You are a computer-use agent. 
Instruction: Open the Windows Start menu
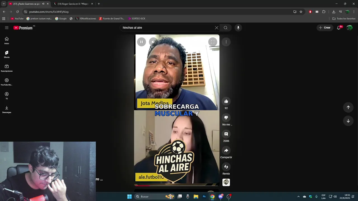(x=129, y=197)
